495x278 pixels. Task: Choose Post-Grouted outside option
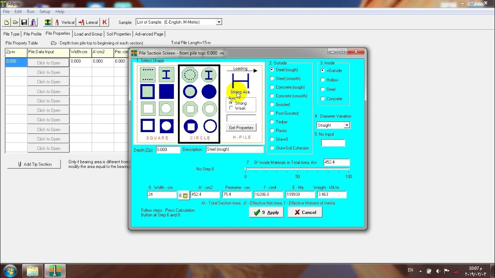coord(272,113)
